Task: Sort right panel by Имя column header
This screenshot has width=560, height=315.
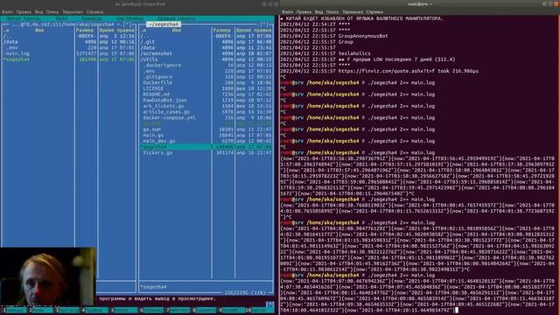Action: (177, 31)
